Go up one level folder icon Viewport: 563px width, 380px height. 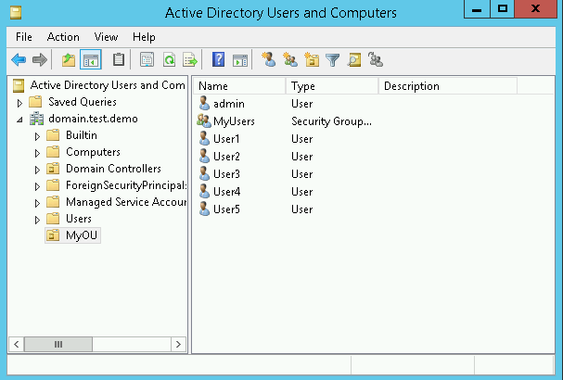[x=69, y=59]
